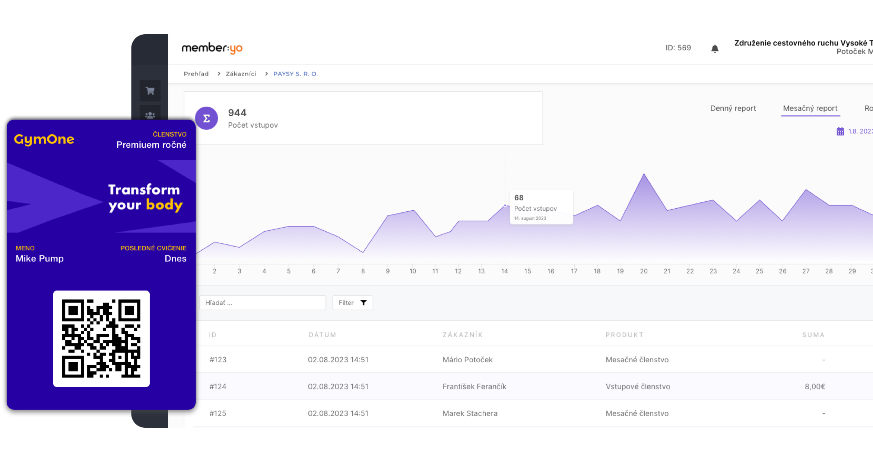This screenshot has width=873, height=462.
Task: Sort by DÁTUM column header
Action: [323, 335]
